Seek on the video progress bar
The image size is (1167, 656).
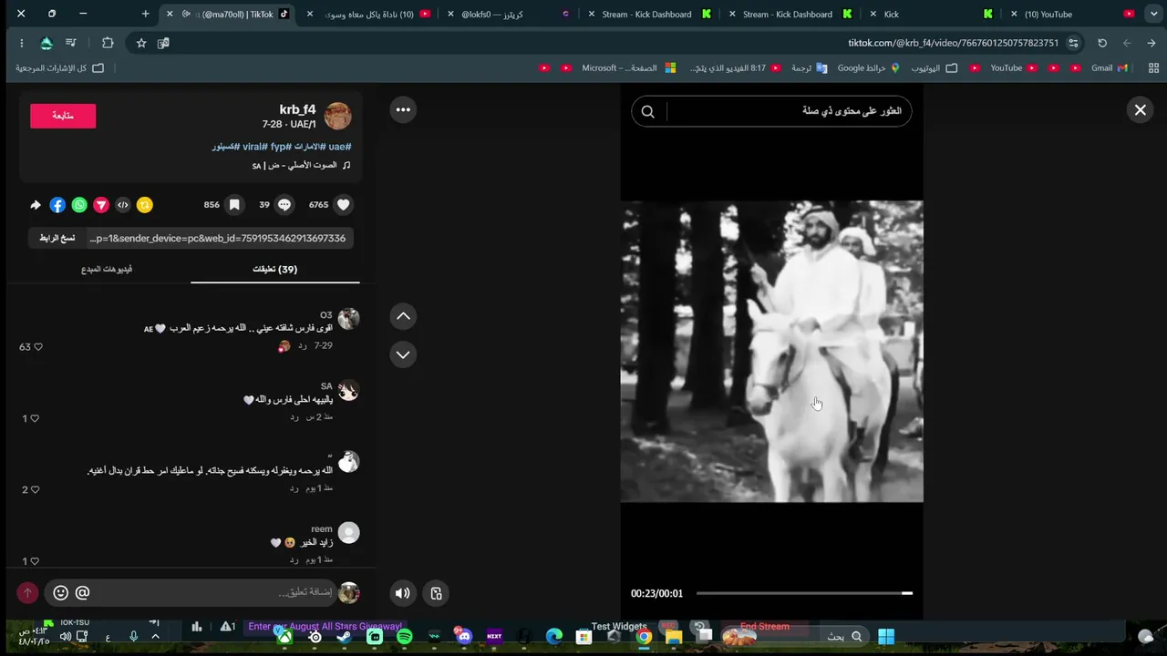click(804, 593)
